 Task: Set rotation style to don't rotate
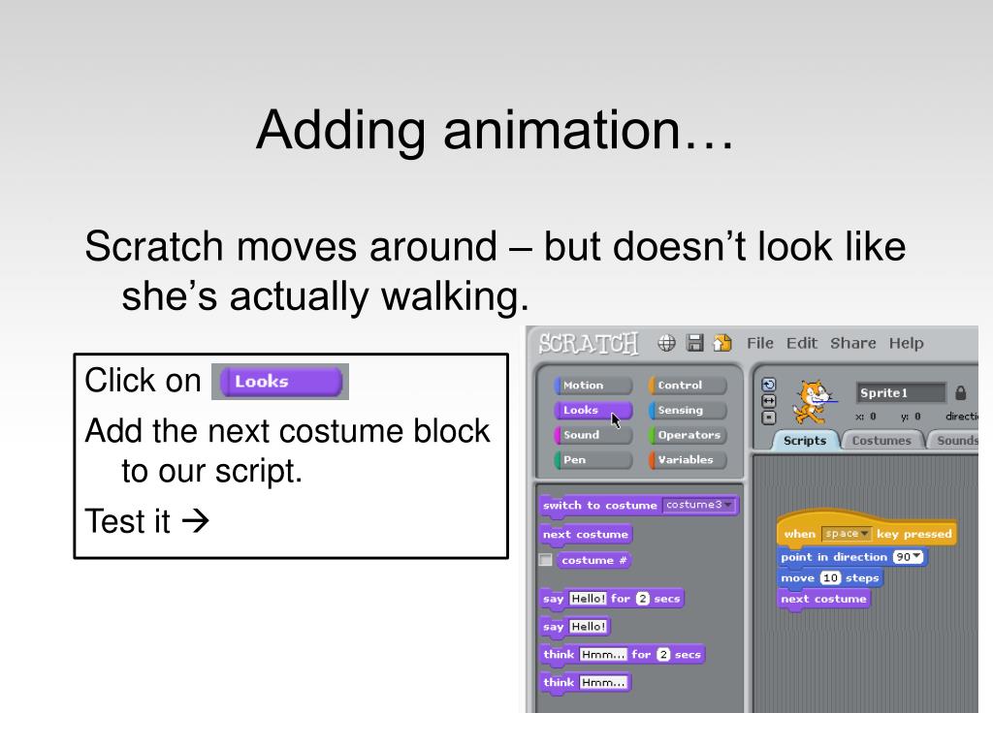click(768, 418)
